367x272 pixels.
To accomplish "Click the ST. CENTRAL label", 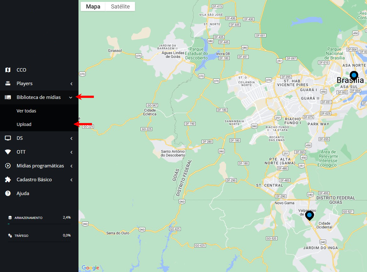I will tap(269, 185).
